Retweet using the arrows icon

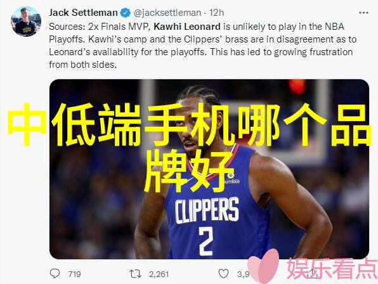click(135, 274)
